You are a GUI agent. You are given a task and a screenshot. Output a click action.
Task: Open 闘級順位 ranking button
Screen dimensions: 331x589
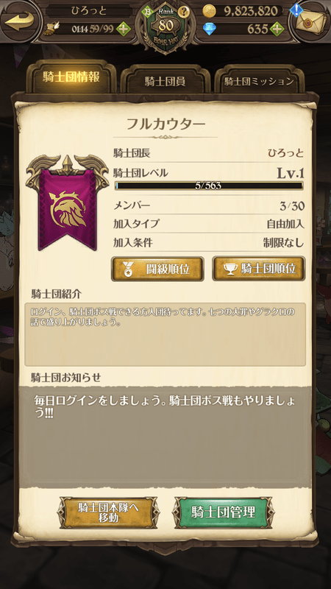coord(157,269)
